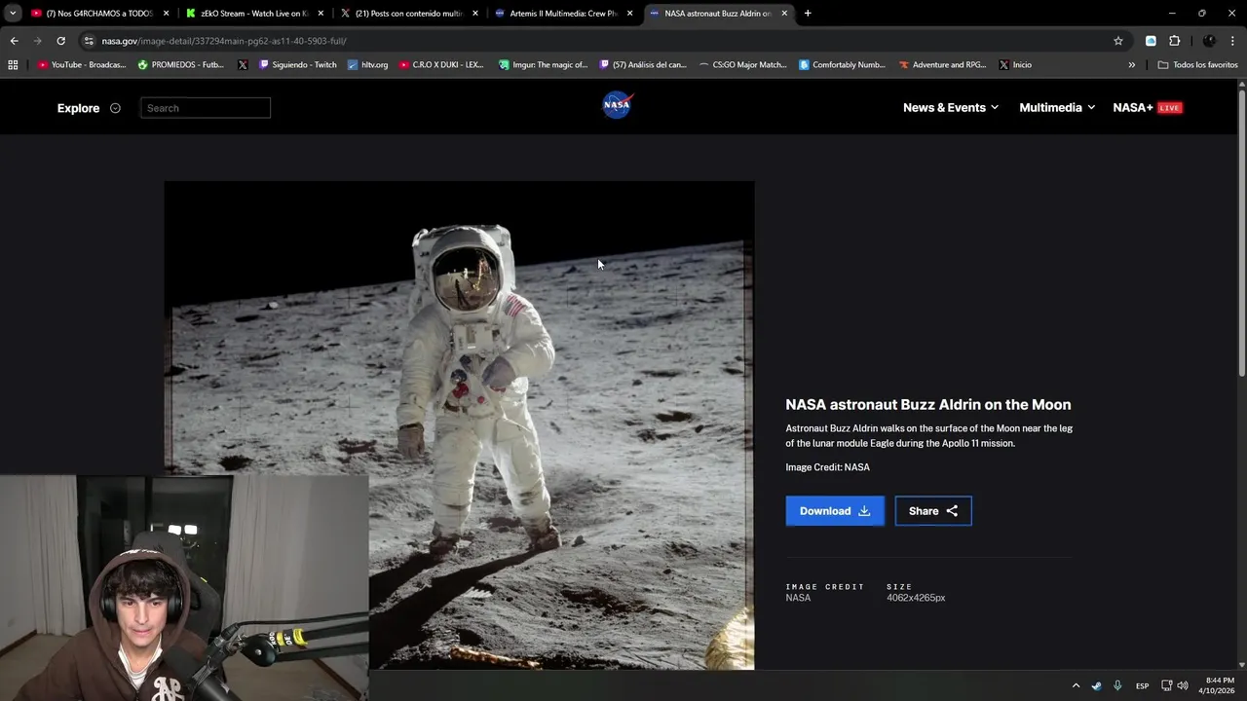
Task: Click the microphone tray icon
Action: tap(1117, 685)
